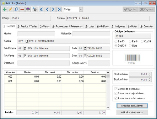Edit the article using the pencil icon
Viewport: 157px width, 119px height.
tap(10, 9)
